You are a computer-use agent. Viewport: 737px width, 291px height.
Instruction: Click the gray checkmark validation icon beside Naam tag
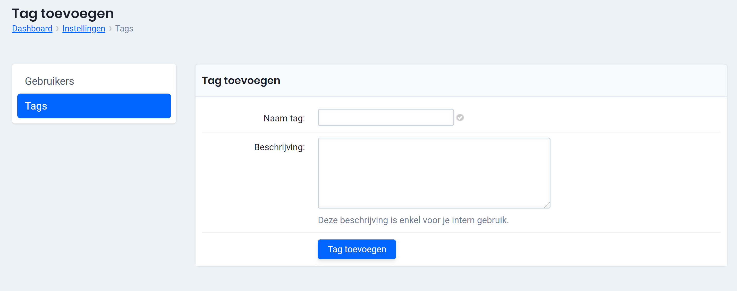click(x=461, y=117)
